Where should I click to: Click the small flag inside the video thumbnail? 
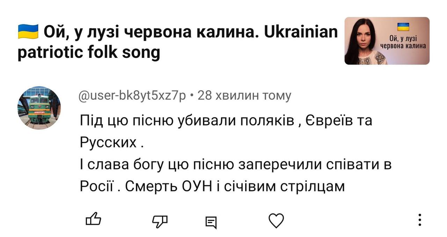(x=404, y=26)
